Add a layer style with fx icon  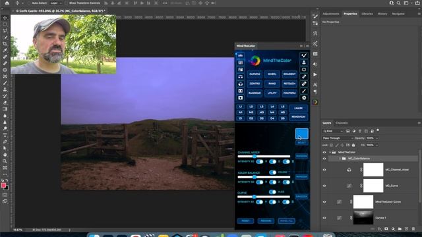coord(380,229)
